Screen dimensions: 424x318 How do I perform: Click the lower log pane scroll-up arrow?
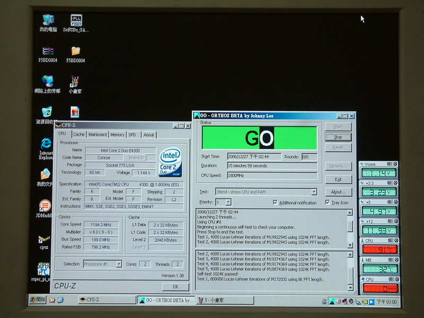[350, 255]
